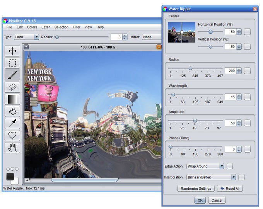Viewport: 263px width, 209px height.
Task: Select the Color Picker eyedropper tool
Action: (x=12, y=123)
